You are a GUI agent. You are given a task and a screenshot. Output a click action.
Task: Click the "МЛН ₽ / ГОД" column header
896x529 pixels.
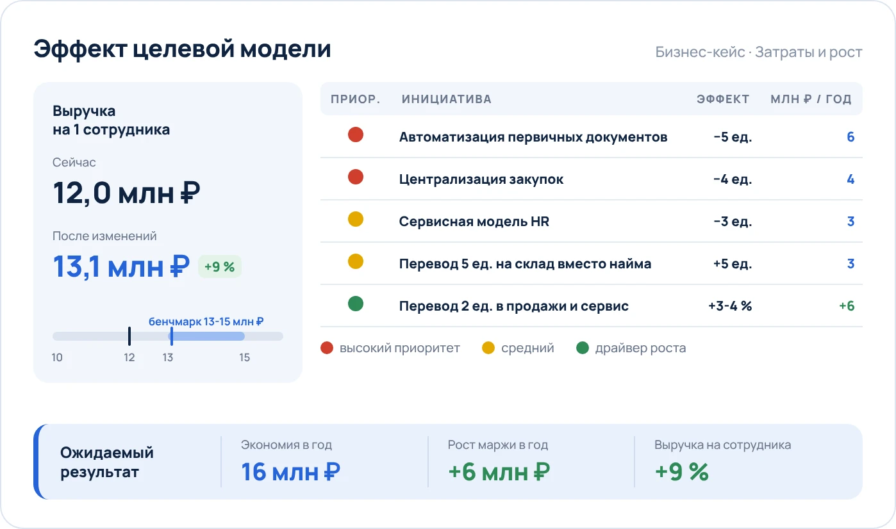click(811, 99)
